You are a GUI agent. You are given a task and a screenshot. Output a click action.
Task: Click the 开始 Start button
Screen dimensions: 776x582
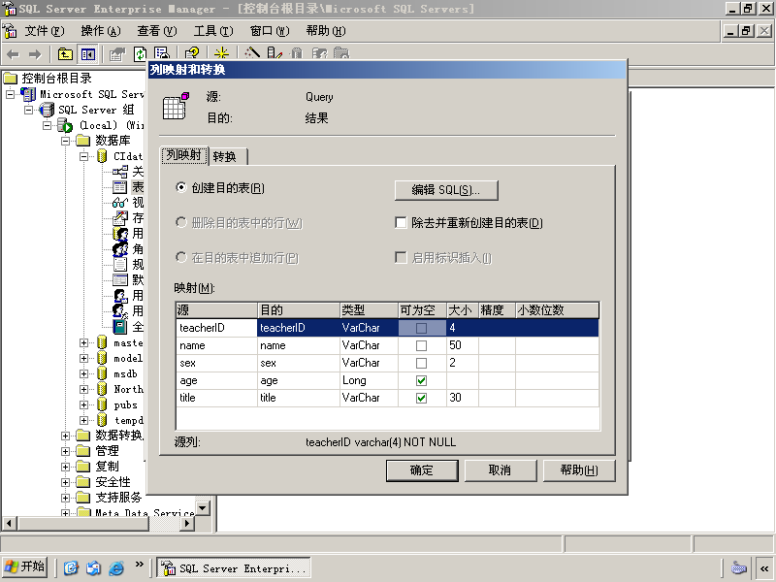[25, 566]
